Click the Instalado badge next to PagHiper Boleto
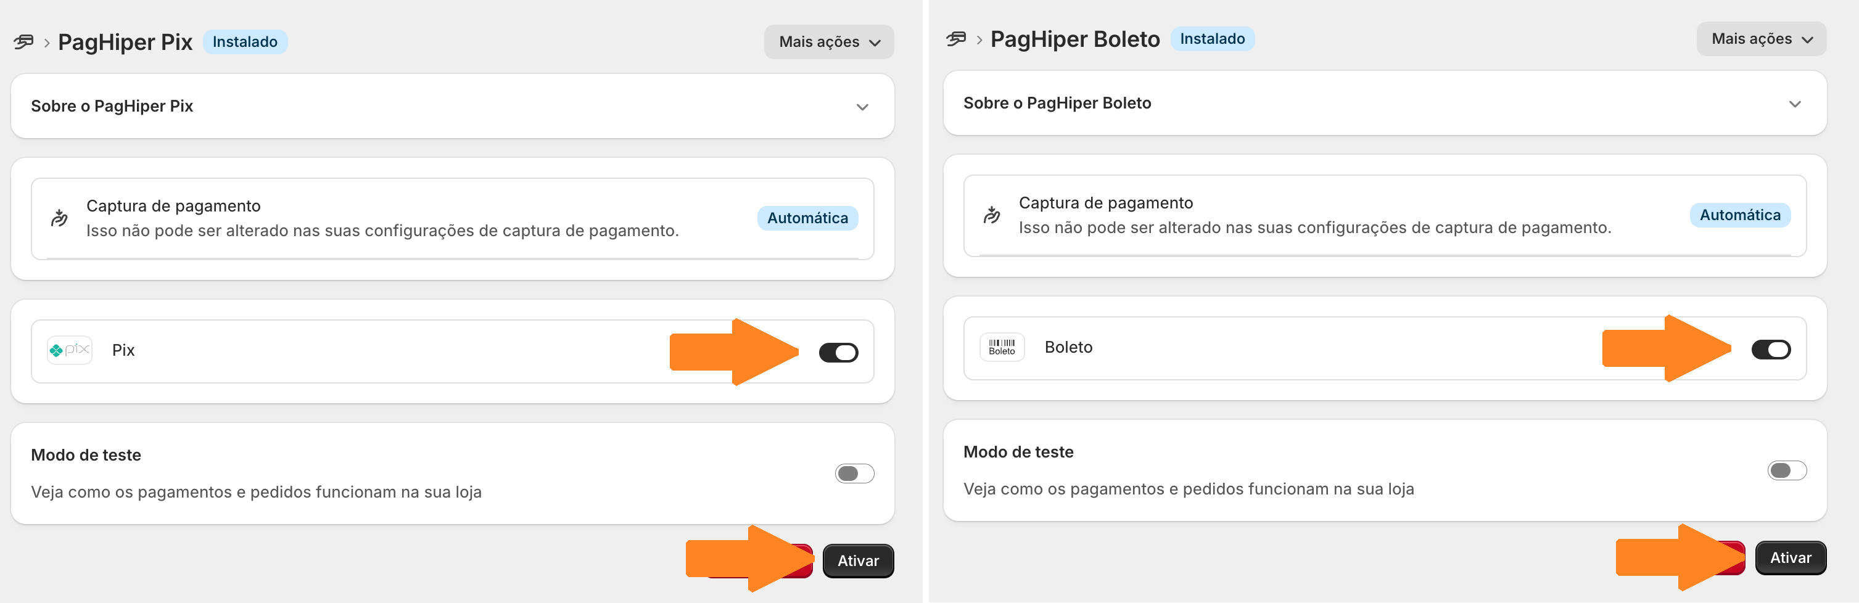Screen dimensions: 1859x603 (1213, 39)
